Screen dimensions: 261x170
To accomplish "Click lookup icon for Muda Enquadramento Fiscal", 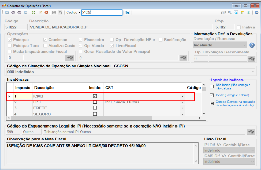I will pos(70,58).
